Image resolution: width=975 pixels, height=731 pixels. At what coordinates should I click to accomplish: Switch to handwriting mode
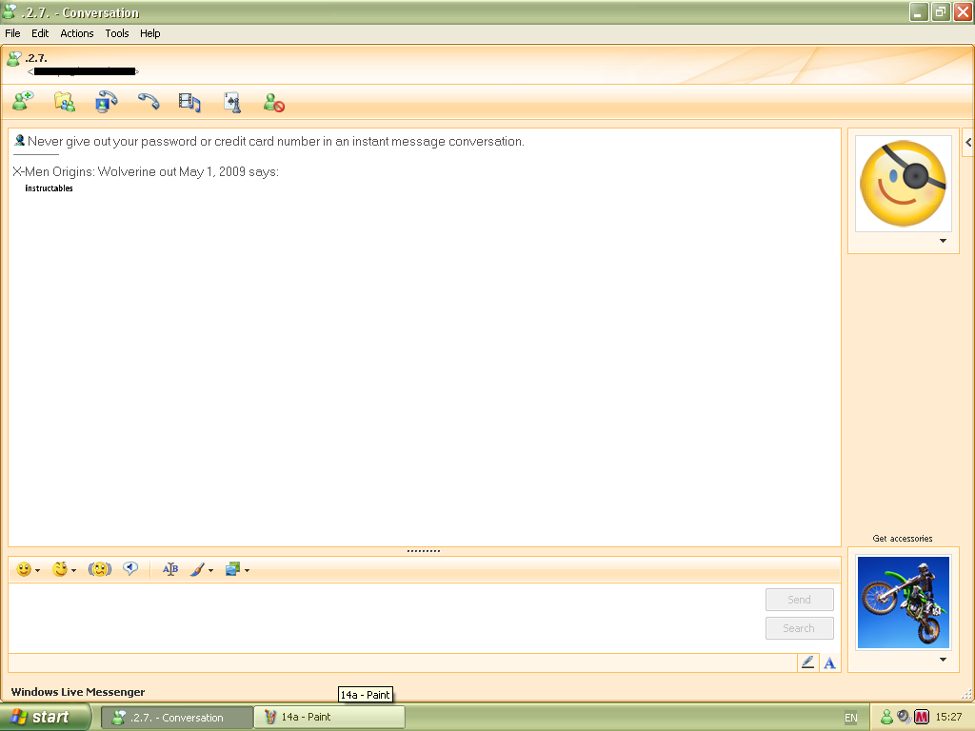807,663
